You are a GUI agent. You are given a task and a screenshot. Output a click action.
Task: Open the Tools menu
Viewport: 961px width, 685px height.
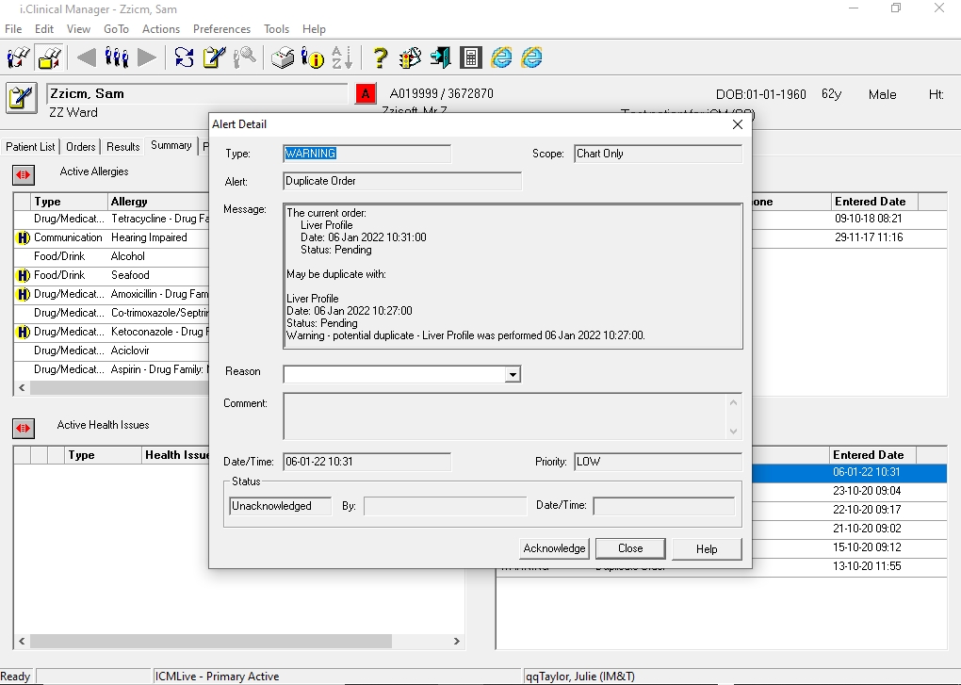(276, 29)
